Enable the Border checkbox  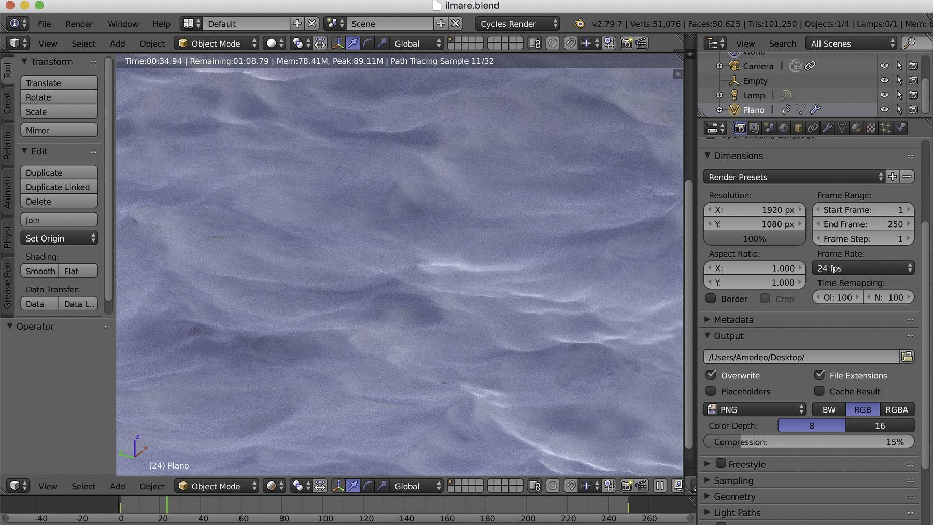click(x=712, y=299)
